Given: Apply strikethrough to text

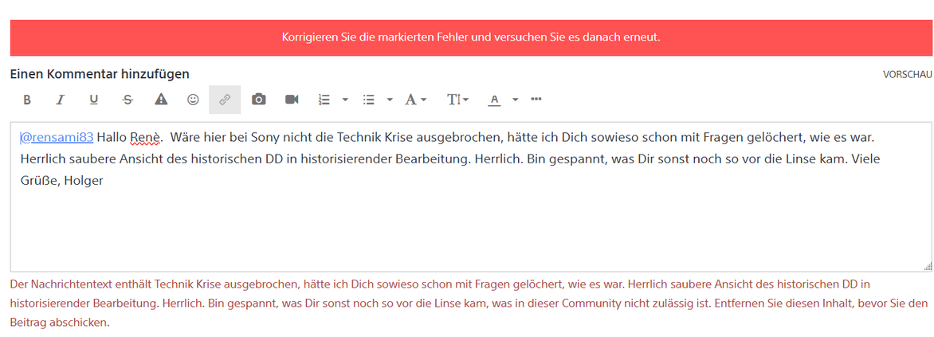Looking at the screenshot, I should click(128, 100).
